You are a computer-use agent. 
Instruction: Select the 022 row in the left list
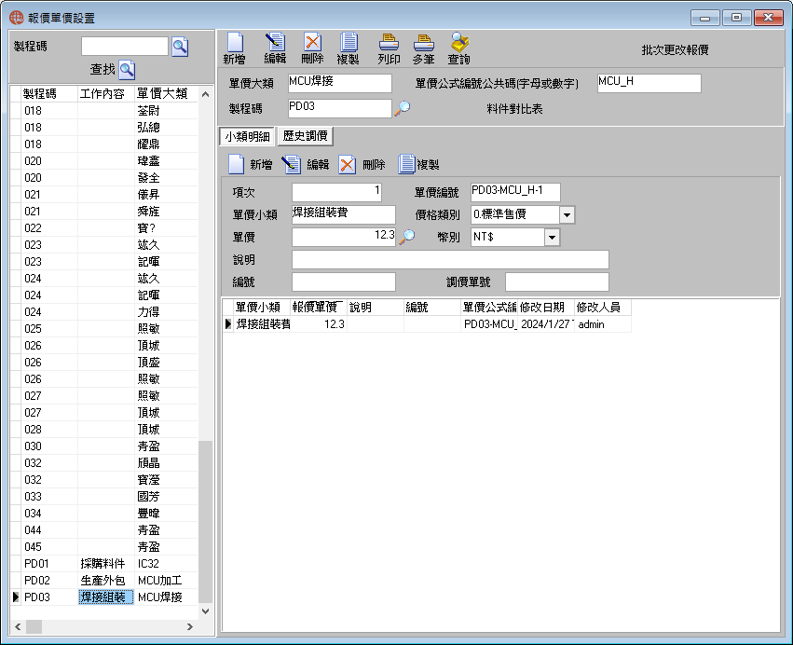point(103,228)
